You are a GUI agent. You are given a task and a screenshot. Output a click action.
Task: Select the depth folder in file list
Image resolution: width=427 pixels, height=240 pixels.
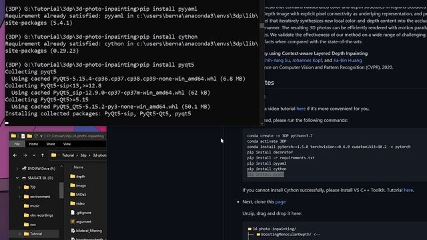81,176
